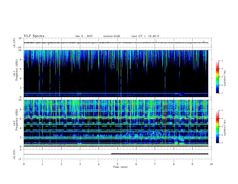
Task: Click the ch.1 voltage waveform trace
Action: pos(116,43)
